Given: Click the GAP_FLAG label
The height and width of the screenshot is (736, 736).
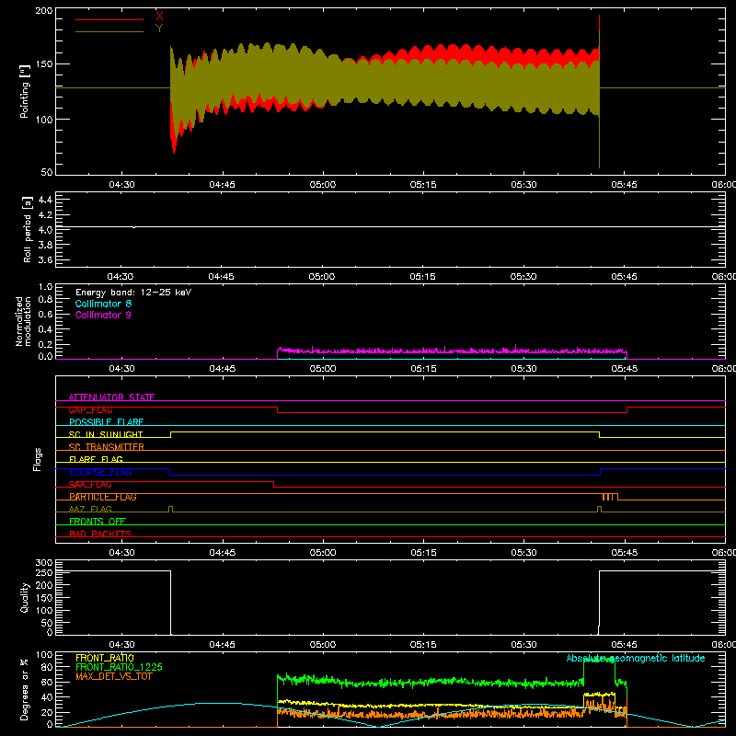Looking at the screenshot, I should click(90, 409).
